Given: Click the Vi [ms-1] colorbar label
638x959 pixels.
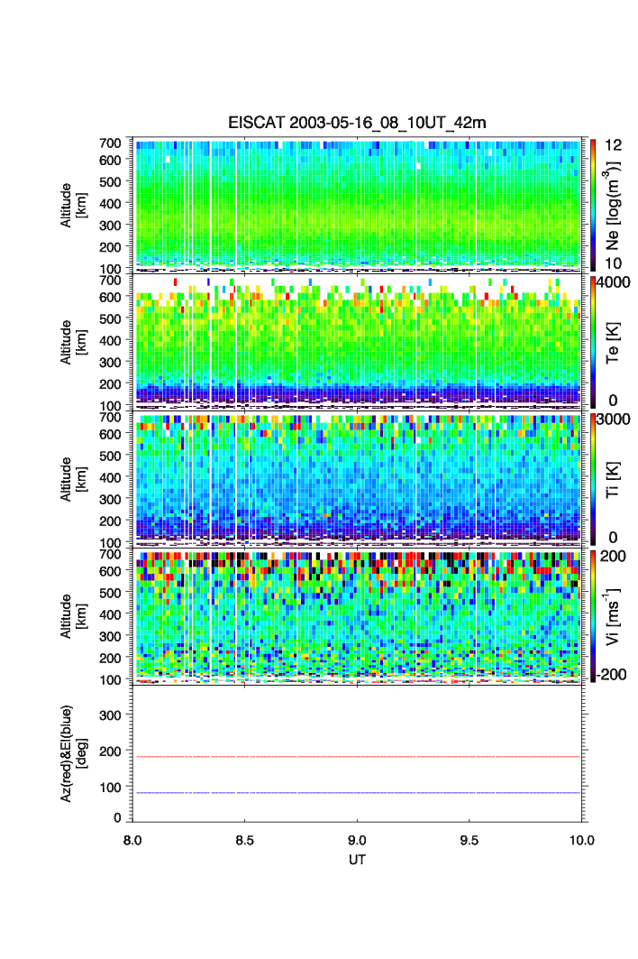Looking at the screenshot, I should click(x=614, y=615).
